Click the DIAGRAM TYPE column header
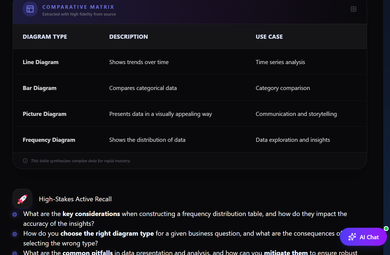390x255 pixels. pyautogui.click(x=45, y=36)
